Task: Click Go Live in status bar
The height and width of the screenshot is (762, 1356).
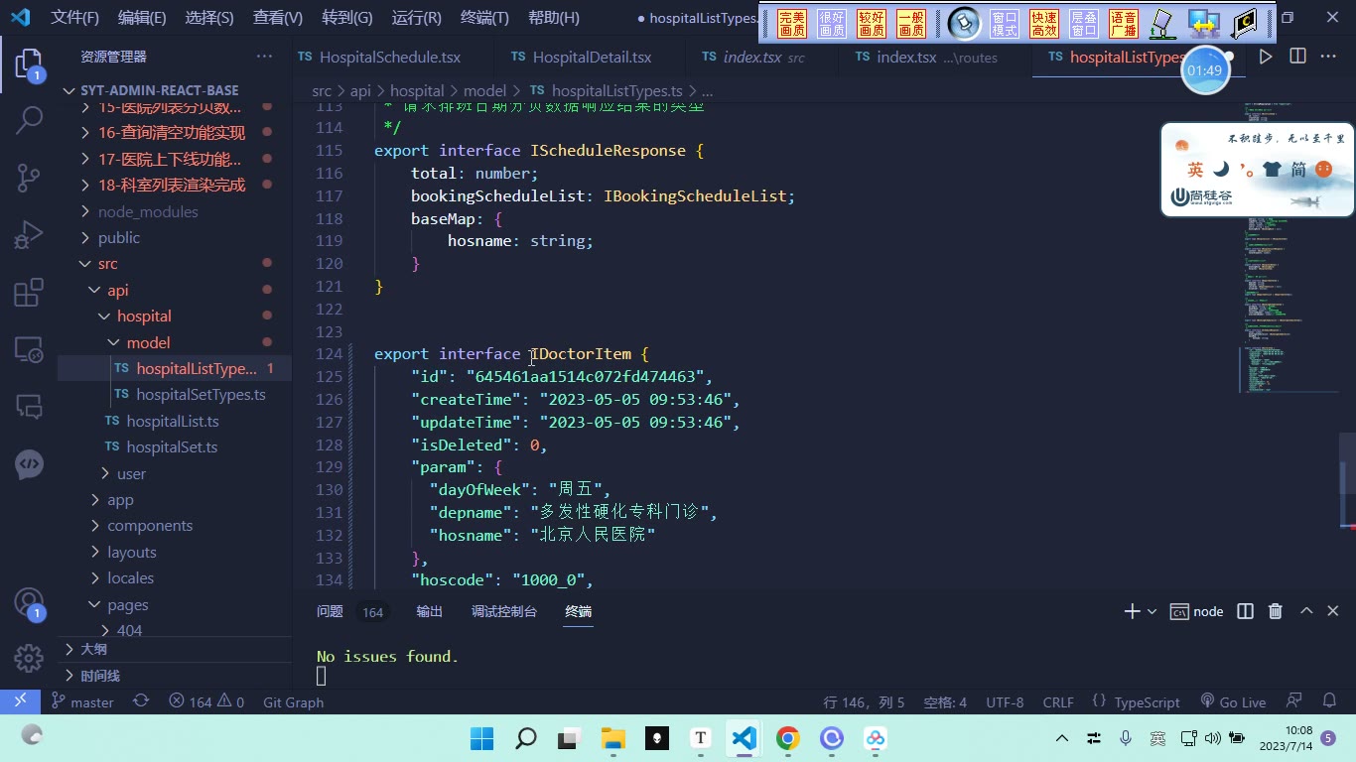Action: click(x=1233, y=701)
